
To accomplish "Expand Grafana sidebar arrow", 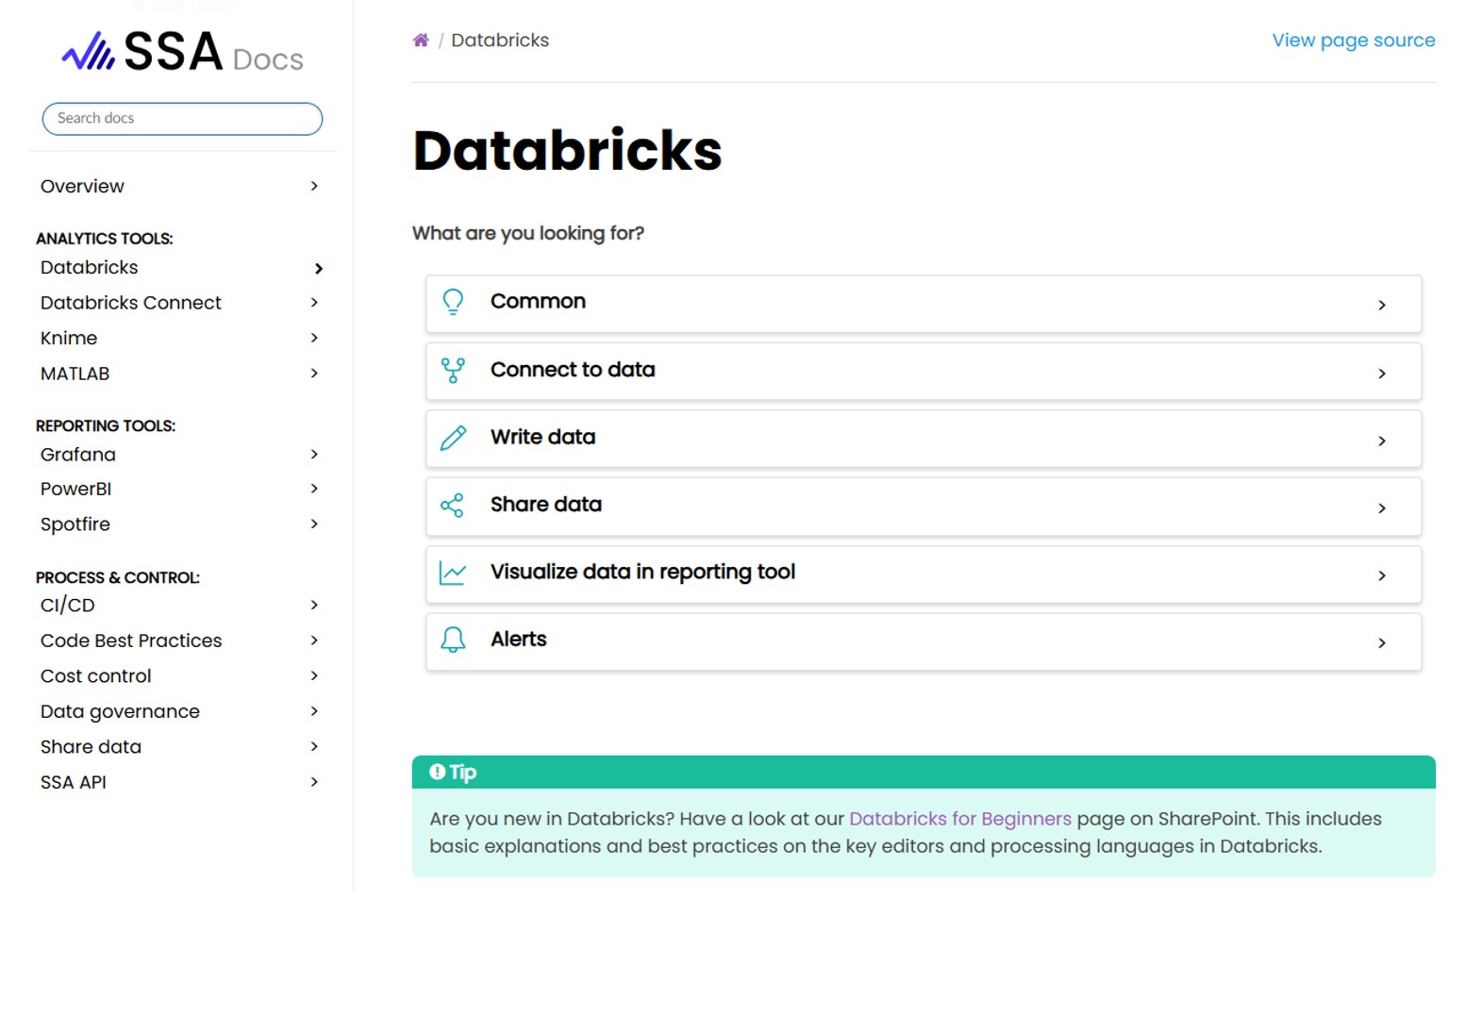I will point(314,455).
